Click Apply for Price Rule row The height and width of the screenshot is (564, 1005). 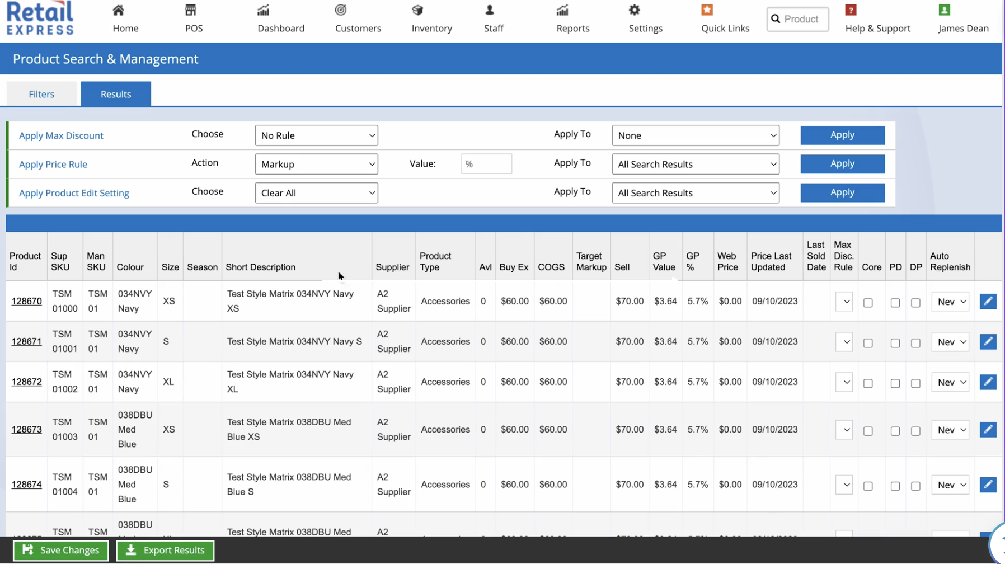pyautogui.click(x=842, y=163)
